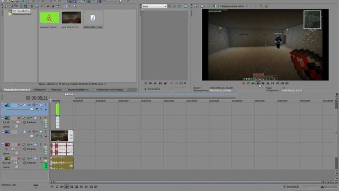This screenshot has width=339, height=191.
Task: Toggle Loop in the bottom timeline transport
Action: click(x=57, y=187)
